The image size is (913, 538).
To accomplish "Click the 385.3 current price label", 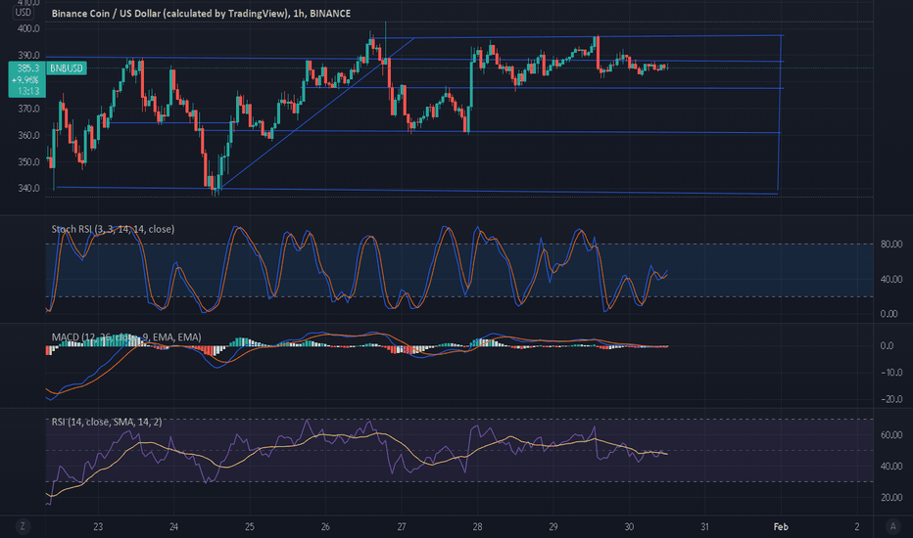I will click(27, 68).
